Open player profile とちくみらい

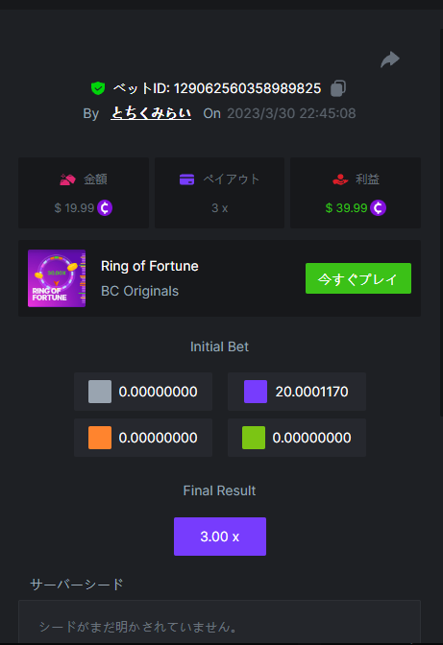point(151,113)
